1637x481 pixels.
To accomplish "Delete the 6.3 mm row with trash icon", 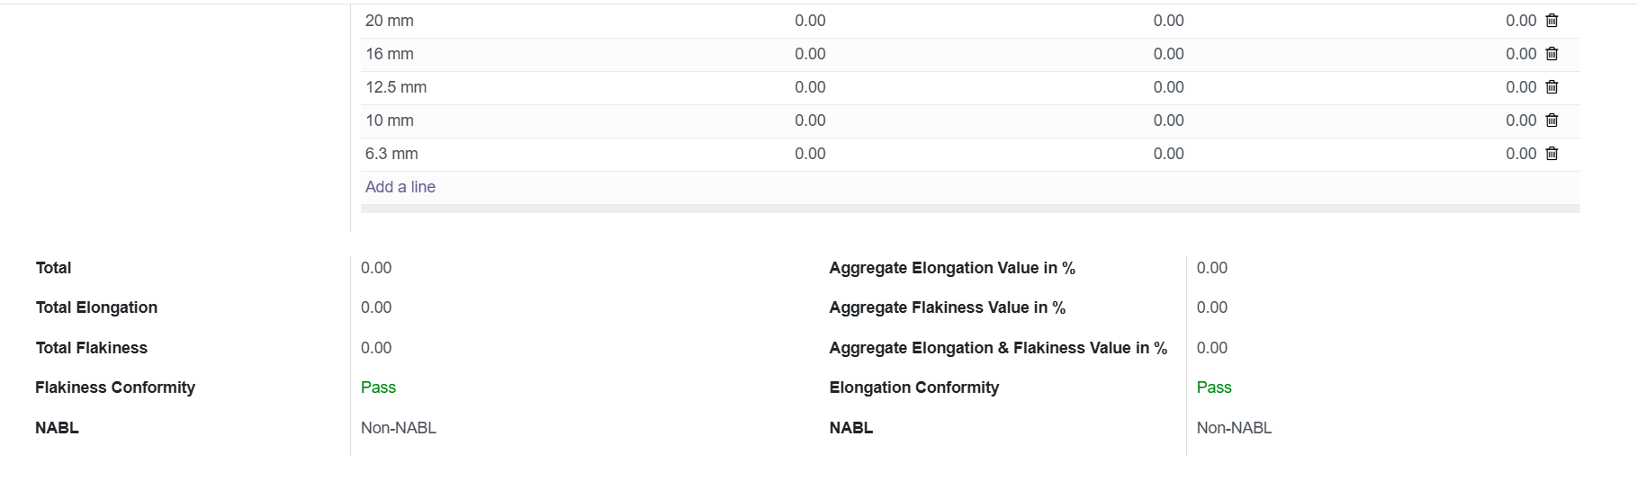I will [x=1552, y=154].
